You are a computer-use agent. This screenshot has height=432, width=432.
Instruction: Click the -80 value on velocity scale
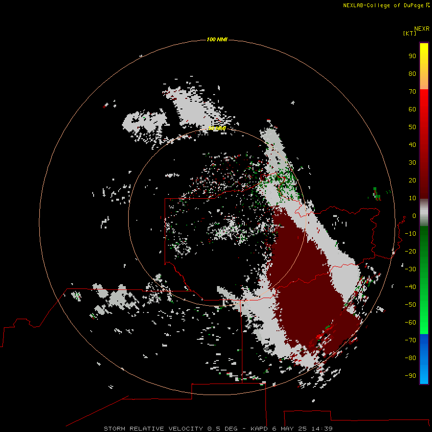pos(410,358)
